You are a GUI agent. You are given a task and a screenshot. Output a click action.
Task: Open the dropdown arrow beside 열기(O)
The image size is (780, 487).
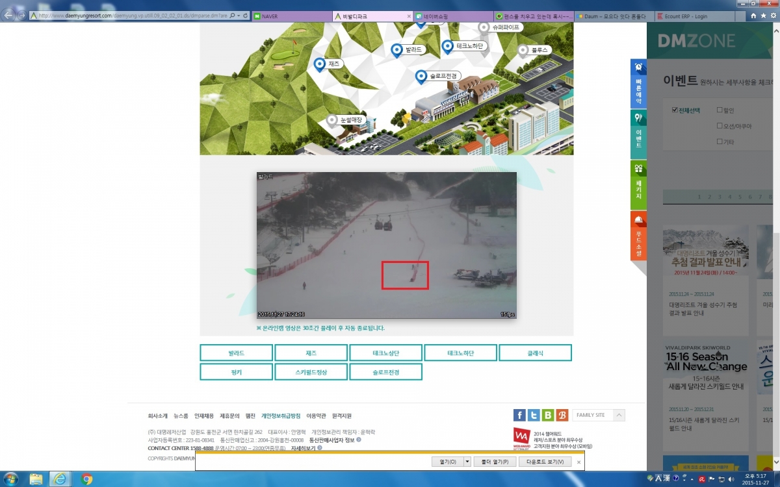click(x=467, y=462)
